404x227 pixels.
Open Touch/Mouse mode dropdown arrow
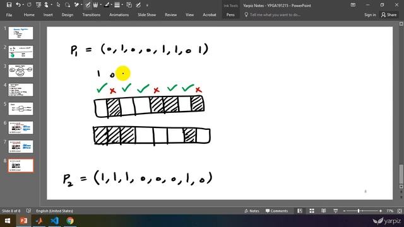click(x=51, y=5)
